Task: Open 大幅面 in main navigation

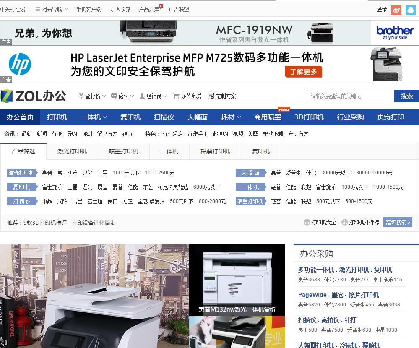Action: (197, 117)
